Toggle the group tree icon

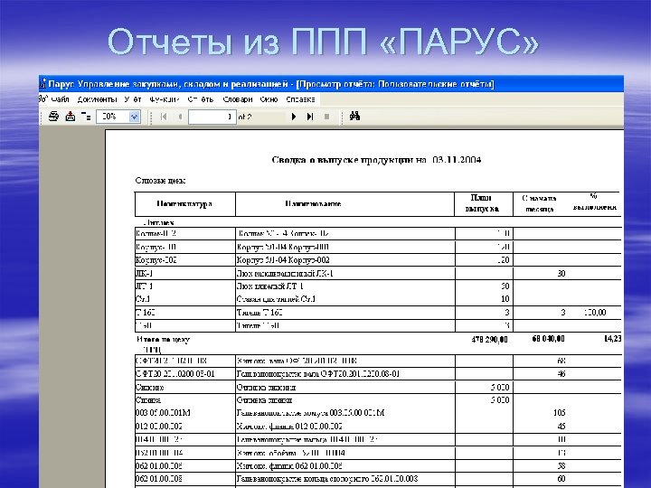86,117
